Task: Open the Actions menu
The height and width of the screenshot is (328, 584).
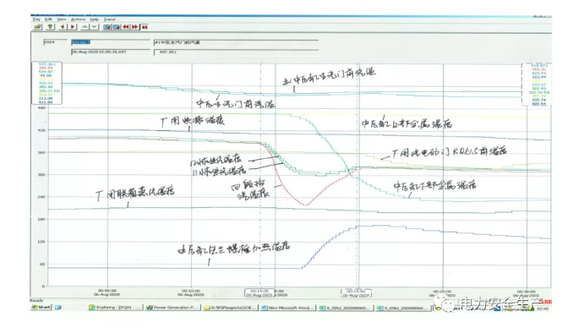Action: [x=78, y=19]
